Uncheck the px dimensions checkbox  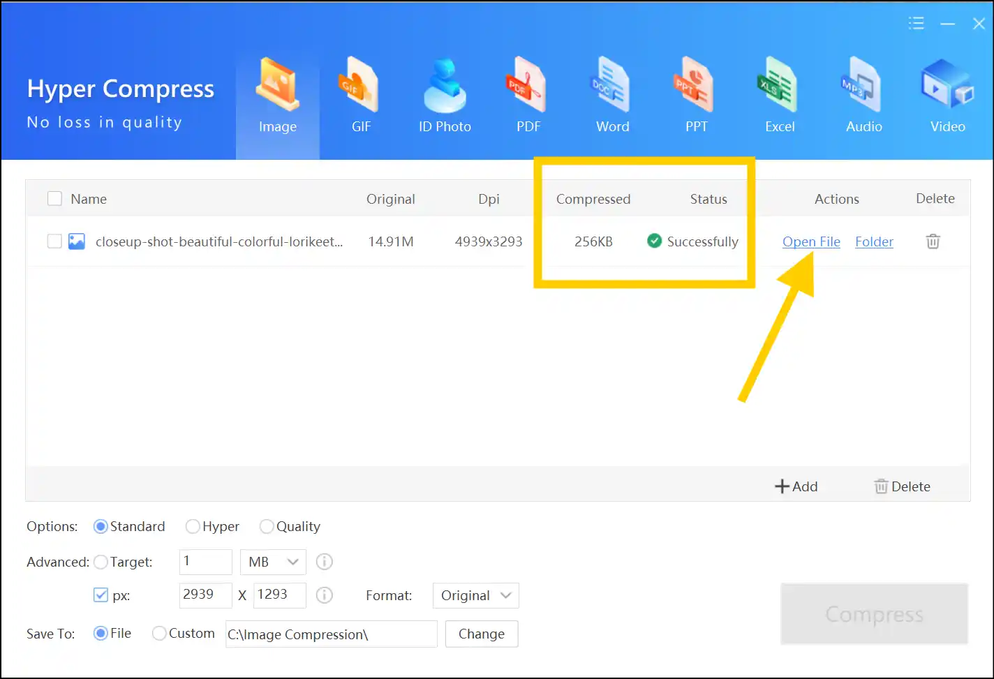(101, 595)
